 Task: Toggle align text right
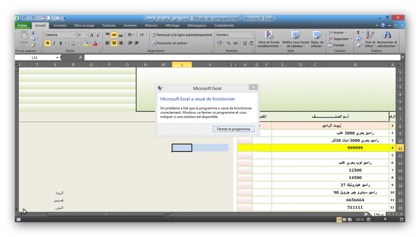coord(121,43)
